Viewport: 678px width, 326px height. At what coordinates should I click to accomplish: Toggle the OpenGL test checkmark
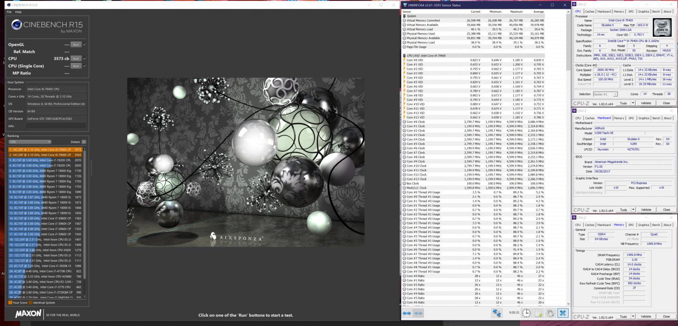[x=85, y=44]
